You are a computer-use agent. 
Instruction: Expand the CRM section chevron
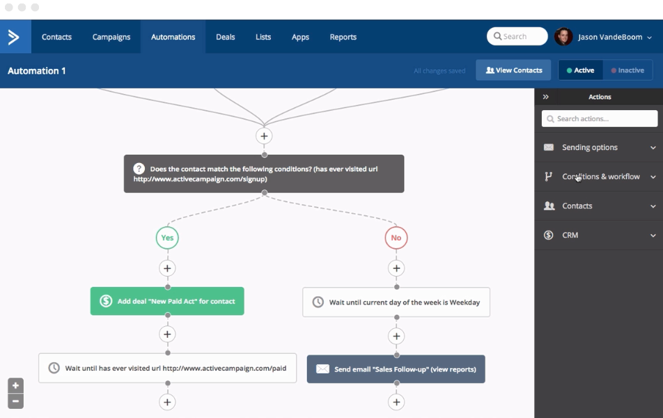pos(653,235)
